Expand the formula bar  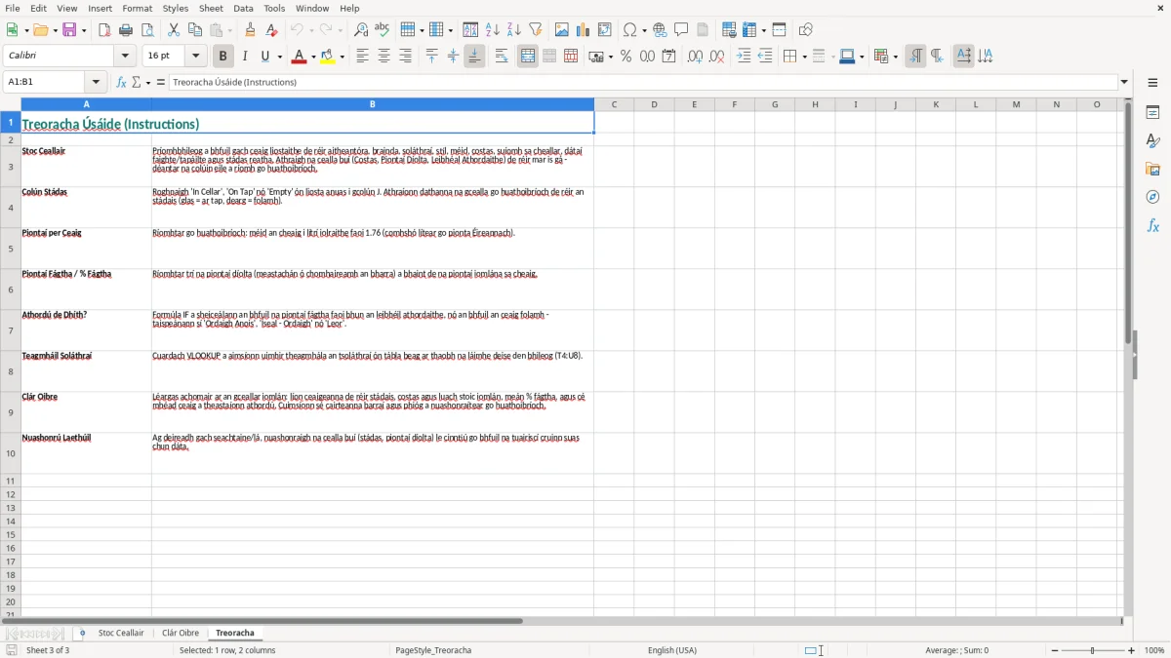click(x=1124, y=82)
